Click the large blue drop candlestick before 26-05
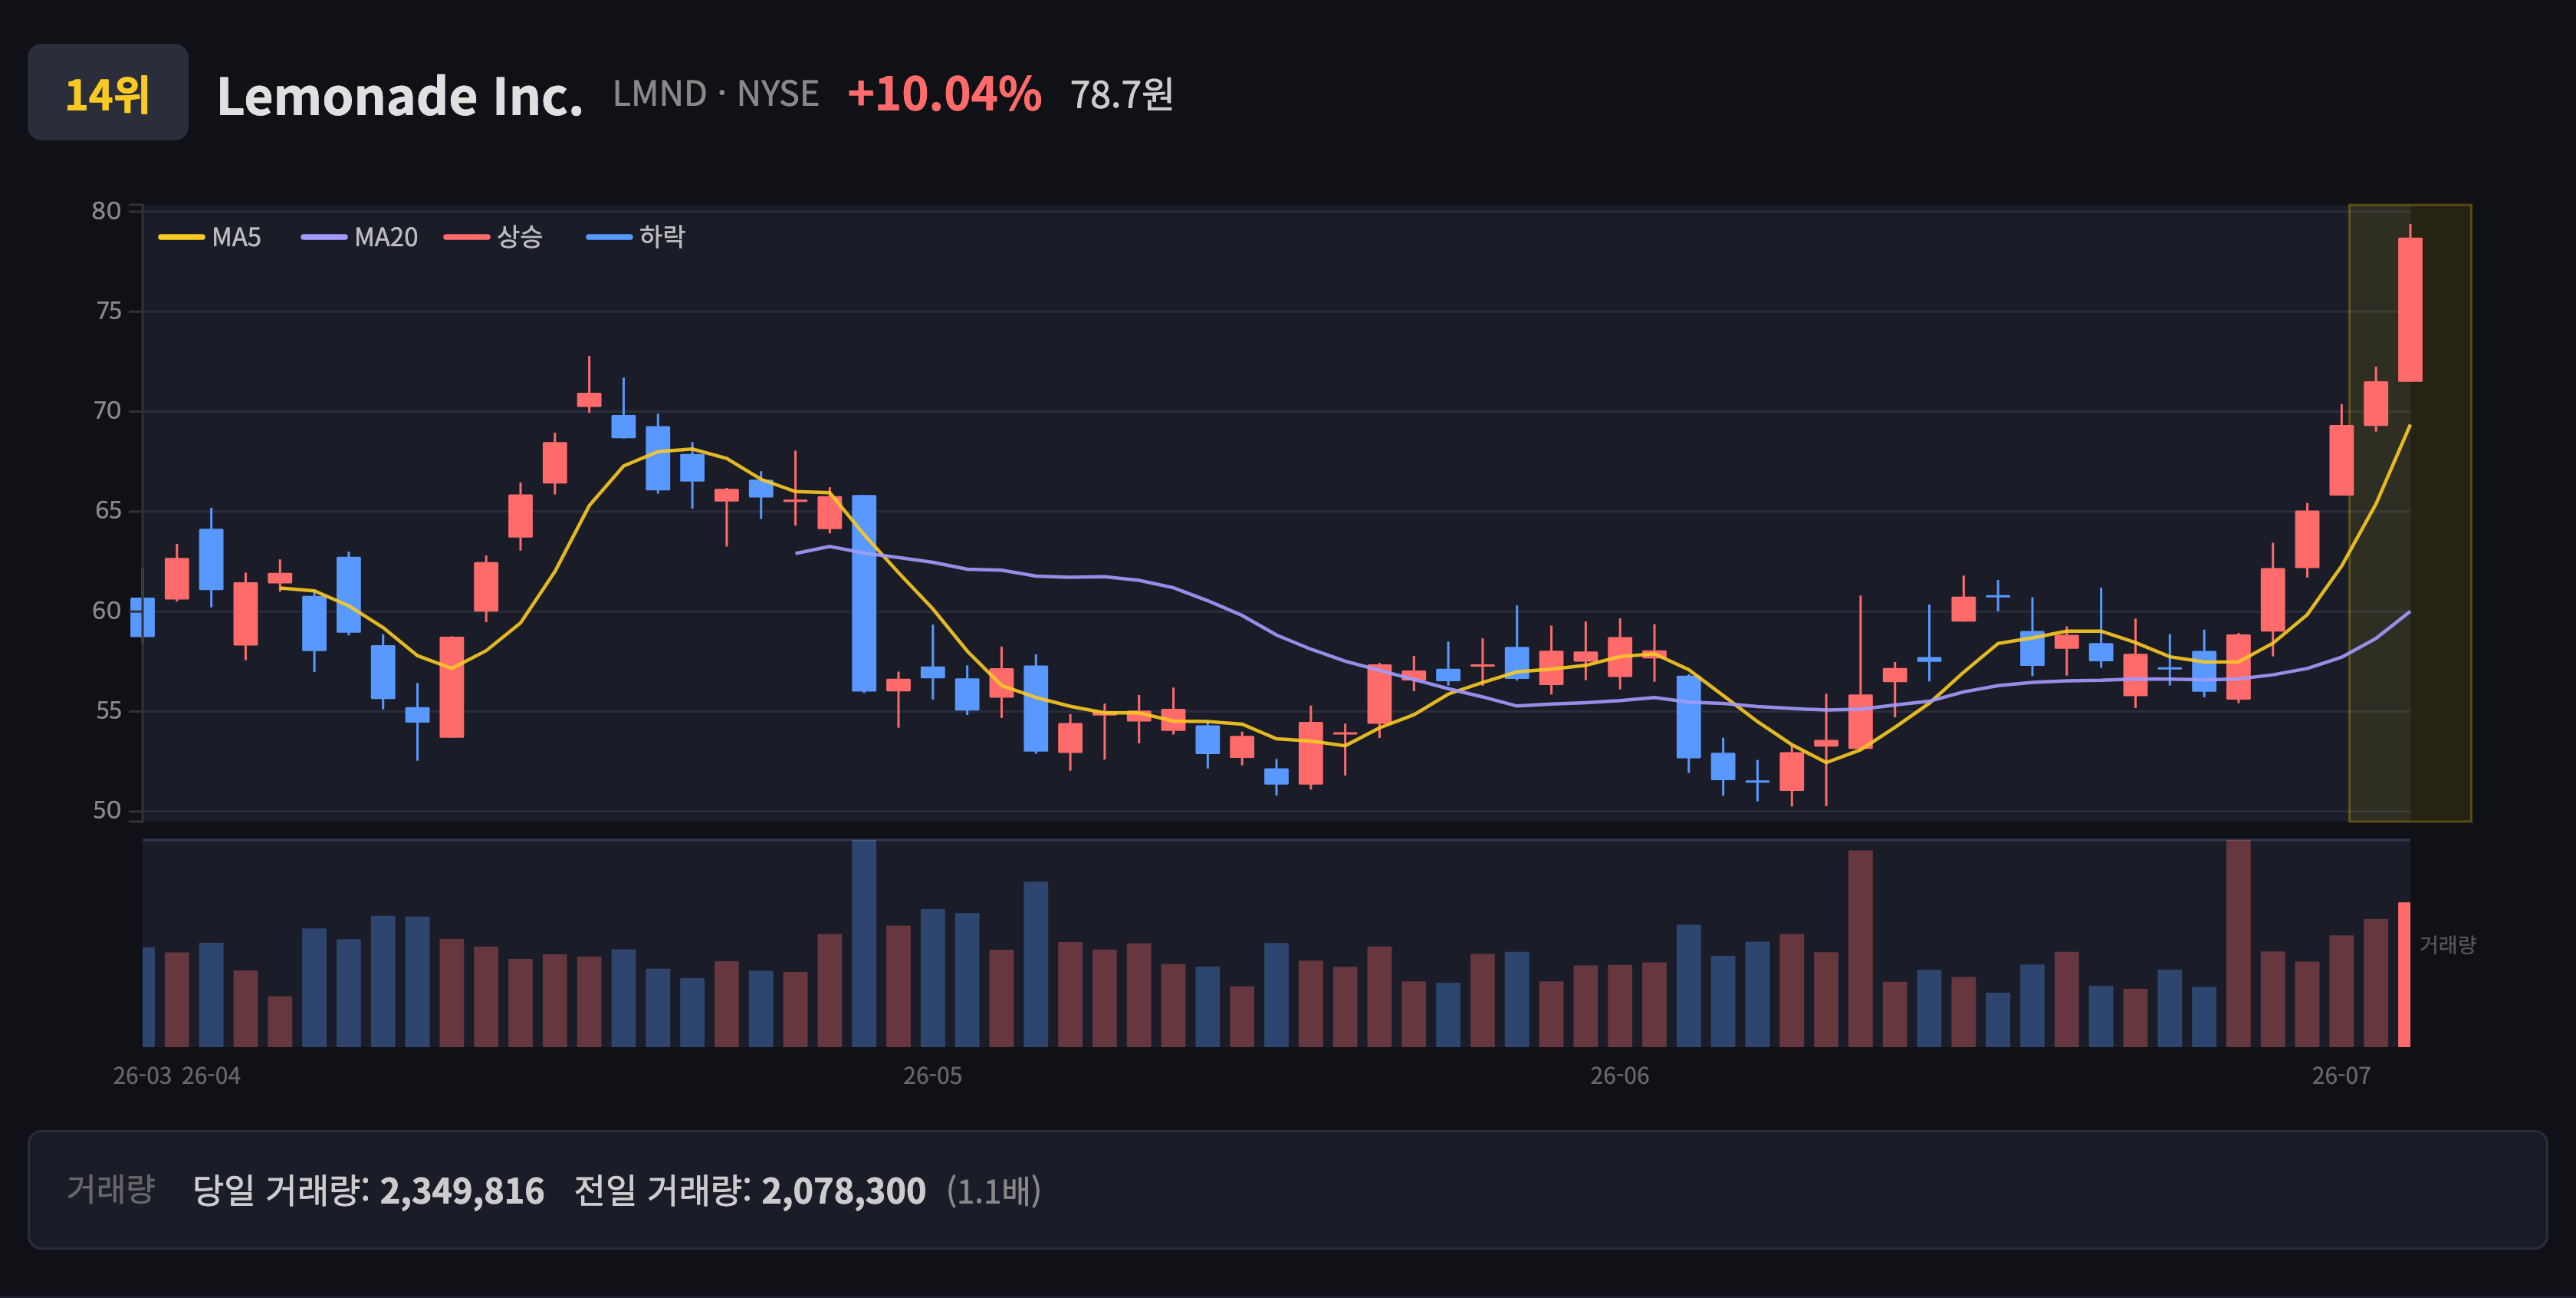The width and height of the screenshot is (2576, 1298). 864,594
